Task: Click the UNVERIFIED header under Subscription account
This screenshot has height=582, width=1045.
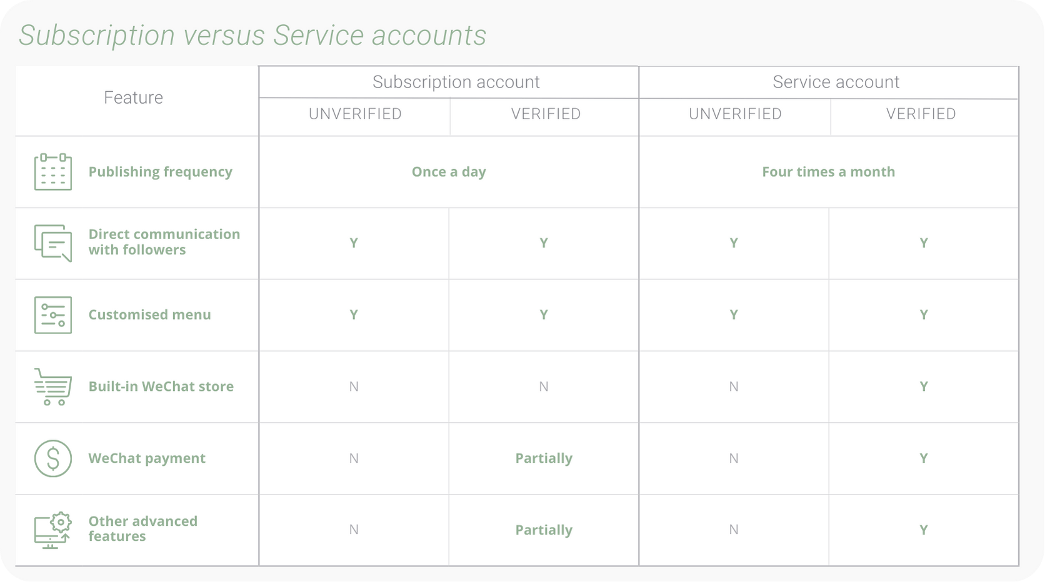Action: [354, 114]
